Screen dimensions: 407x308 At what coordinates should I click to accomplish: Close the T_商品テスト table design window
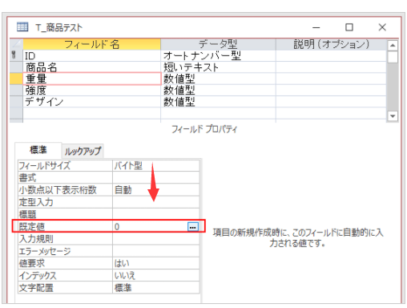point(382,27)
